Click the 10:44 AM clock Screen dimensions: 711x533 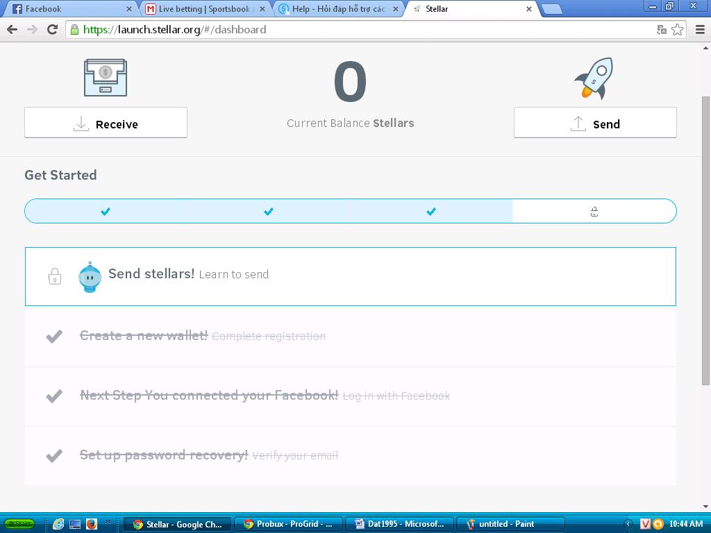[685, 525]
